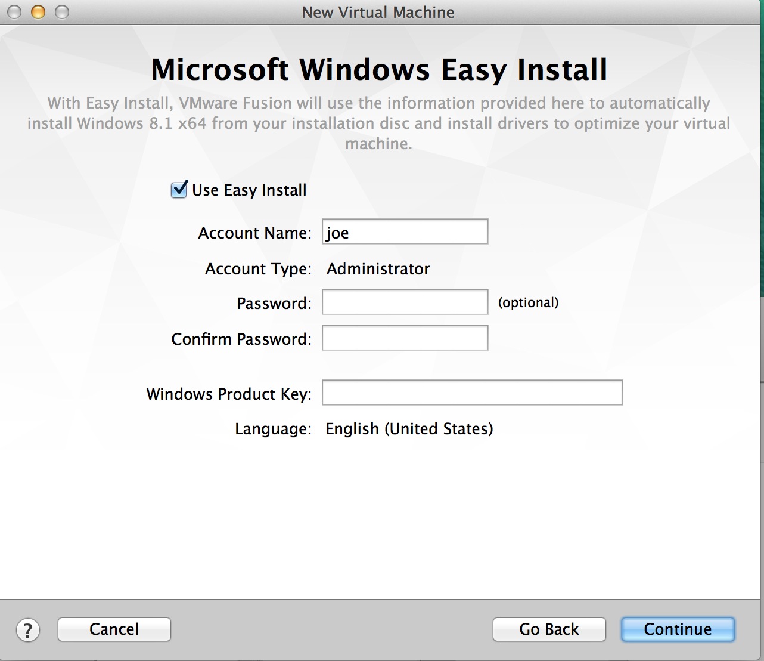Click the "Account Type:" label text
The height and width of the screenshot is (661, 764).
(258, 269)
